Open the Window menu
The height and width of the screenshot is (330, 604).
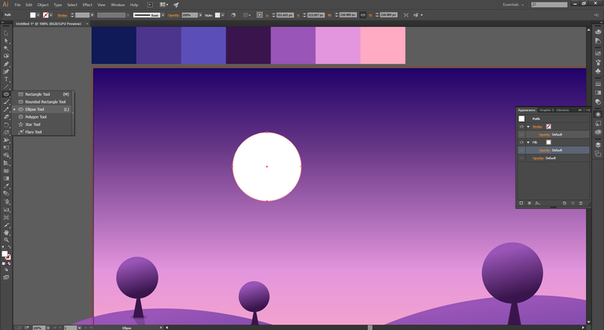[117, 5]
